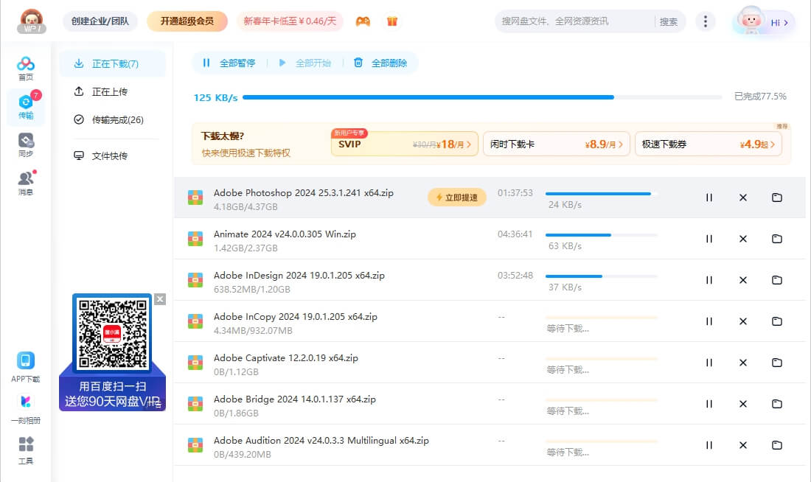Select the Adobe InCopy 2024 19.0.1.205 x64.zip filename
The height and width of the screenshot is (482, 811).
(296, 317)
